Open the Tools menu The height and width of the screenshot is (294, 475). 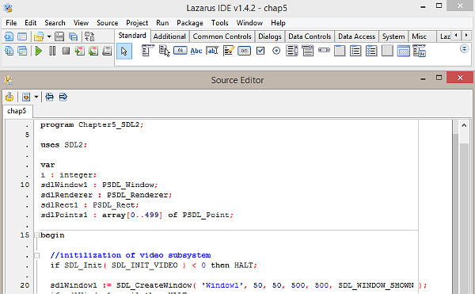(x=219, y=23)
